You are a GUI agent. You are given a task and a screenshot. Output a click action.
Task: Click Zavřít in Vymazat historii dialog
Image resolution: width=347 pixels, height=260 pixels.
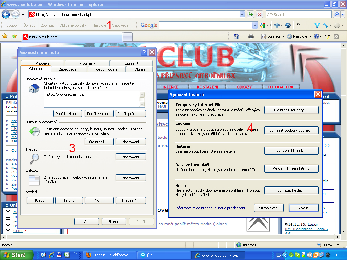(303, 208)
